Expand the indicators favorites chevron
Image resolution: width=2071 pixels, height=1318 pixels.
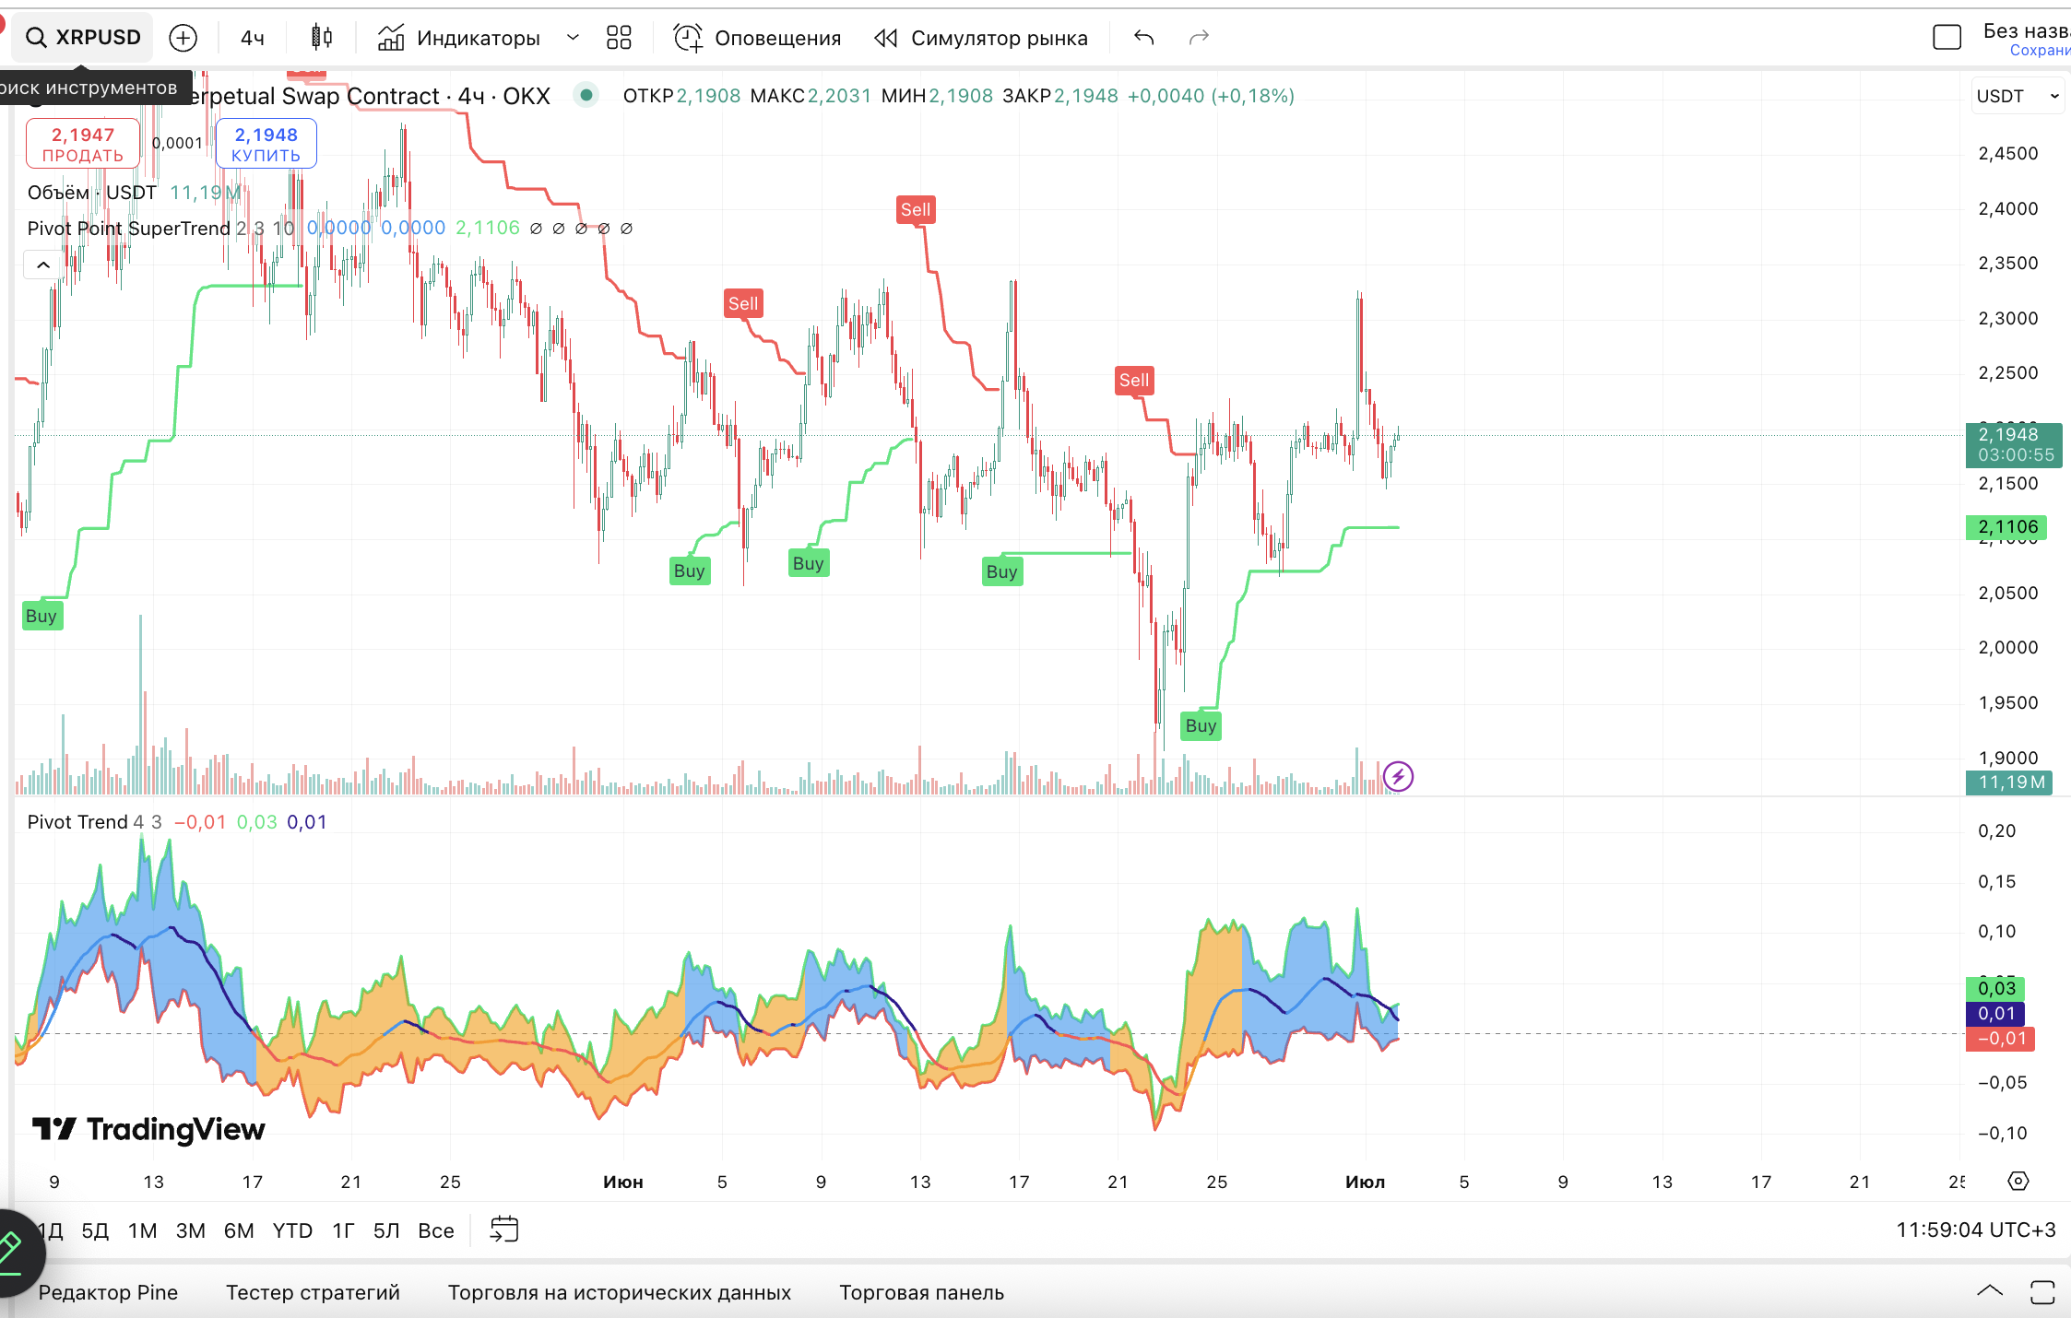pos(573,38)
